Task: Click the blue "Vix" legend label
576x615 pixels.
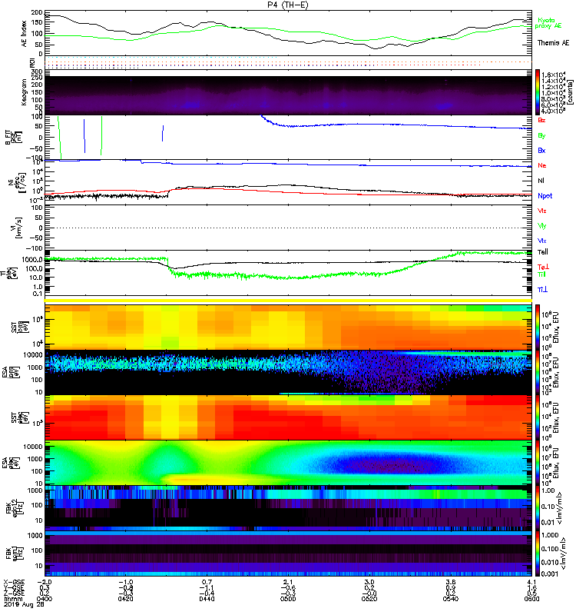Action: pyautogui.click(x=542, y=241)
